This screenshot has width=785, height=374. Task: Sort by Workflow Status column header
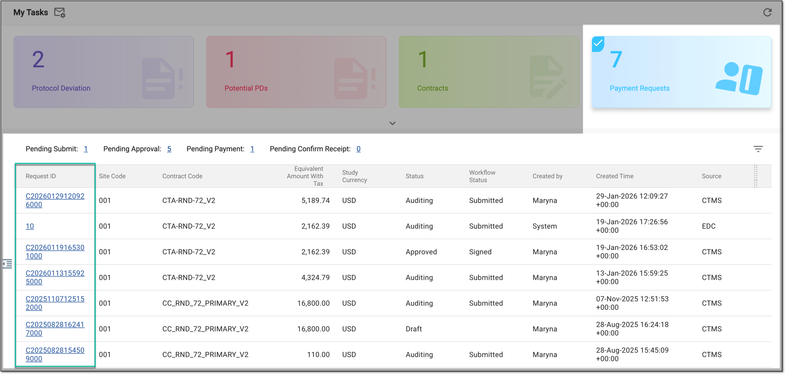(482, 176)
